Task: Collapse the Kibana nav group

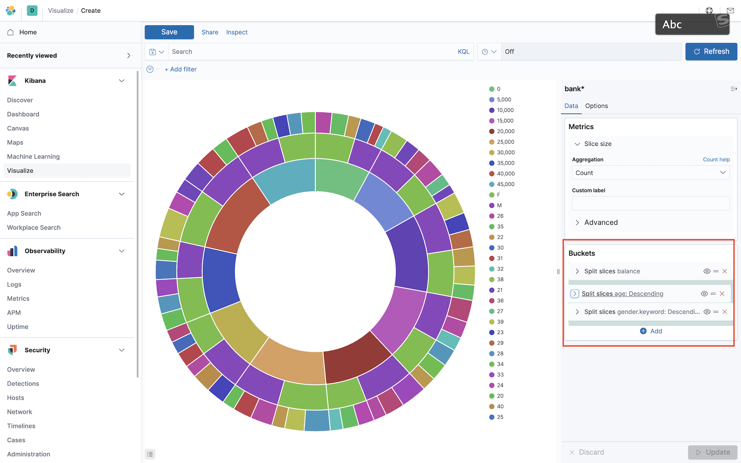Action: (x=122, y=81)
